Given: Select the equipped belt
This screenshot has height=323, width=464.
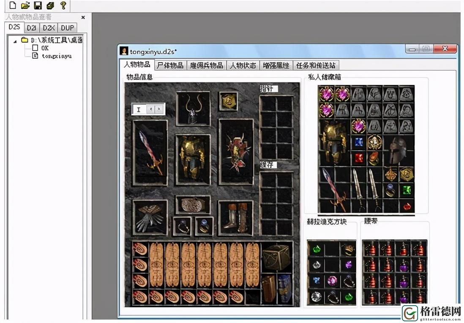Looking at the screenshot, I should pyautogui.click(x=193, y=205).
